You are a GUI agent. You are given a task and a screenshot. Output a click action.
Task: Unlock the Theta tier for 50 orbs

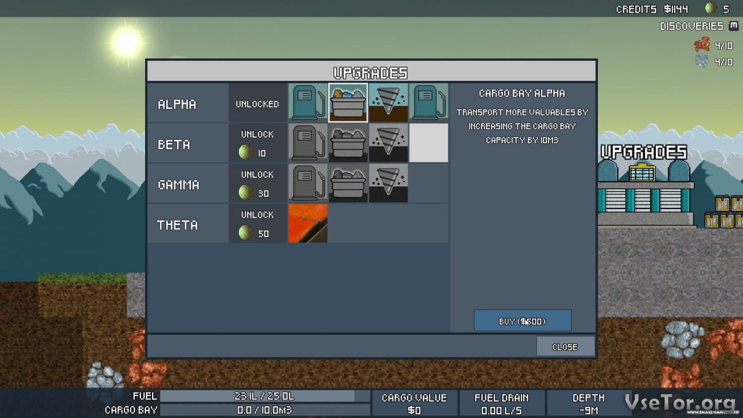coord(257,224)
